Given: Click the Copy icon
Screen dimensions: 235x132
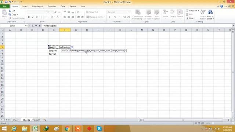Looking at the screenshot, I should [10, 14].
